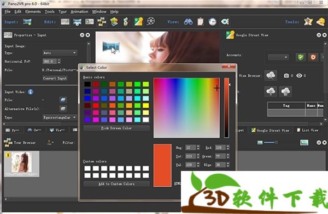Adjust the Green value spinner arrows
Image resolution: width=328 pixels, height=214 pixels.
[x=228, y=156]
